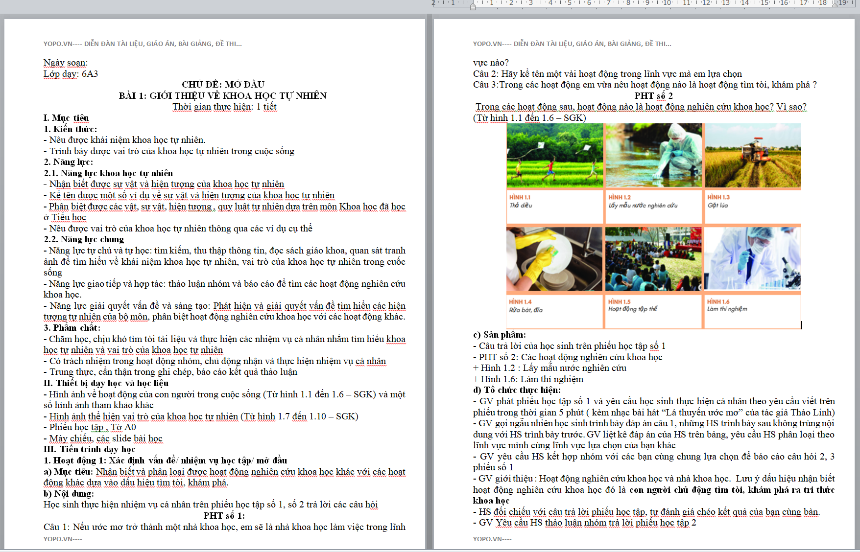Click the title 'BÀI 1: GIỚI THIỆU VỀ KHOA HỌC TỰ NHIÊN'
This screenshot has width=860, height=552.
[223, 96]
